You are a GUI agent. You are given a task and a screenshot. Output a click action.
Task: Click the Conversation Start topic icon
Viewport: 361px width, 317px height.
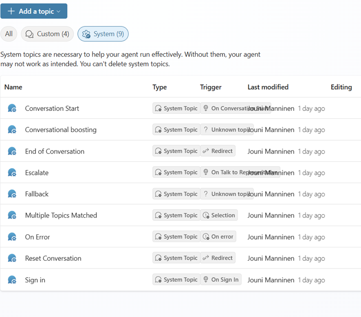[12, 109]
